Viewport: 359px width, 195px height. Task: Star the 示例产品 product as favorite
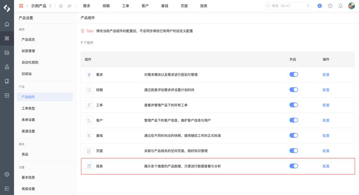coord(61,6)
